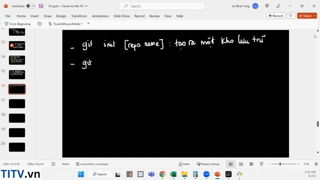
Task: Click the Polish language indicator
Action: [65, 164]
